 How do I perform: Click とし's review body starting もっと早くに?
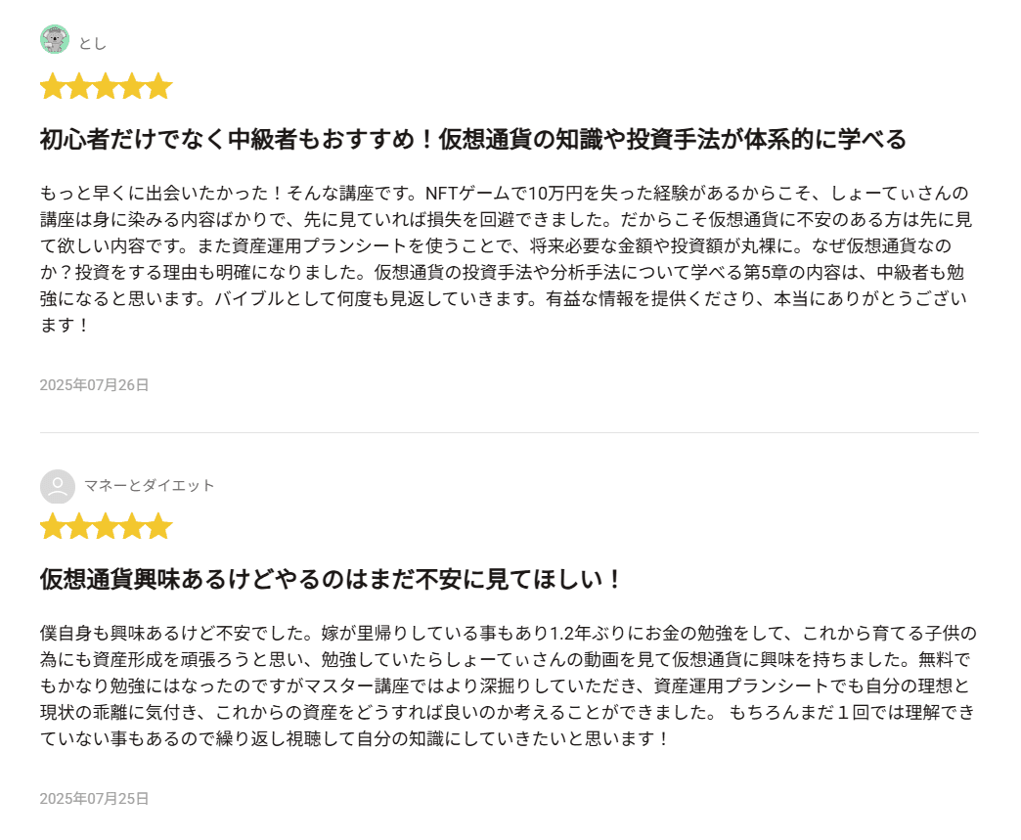pyautogui.click(x=507, y=258)
